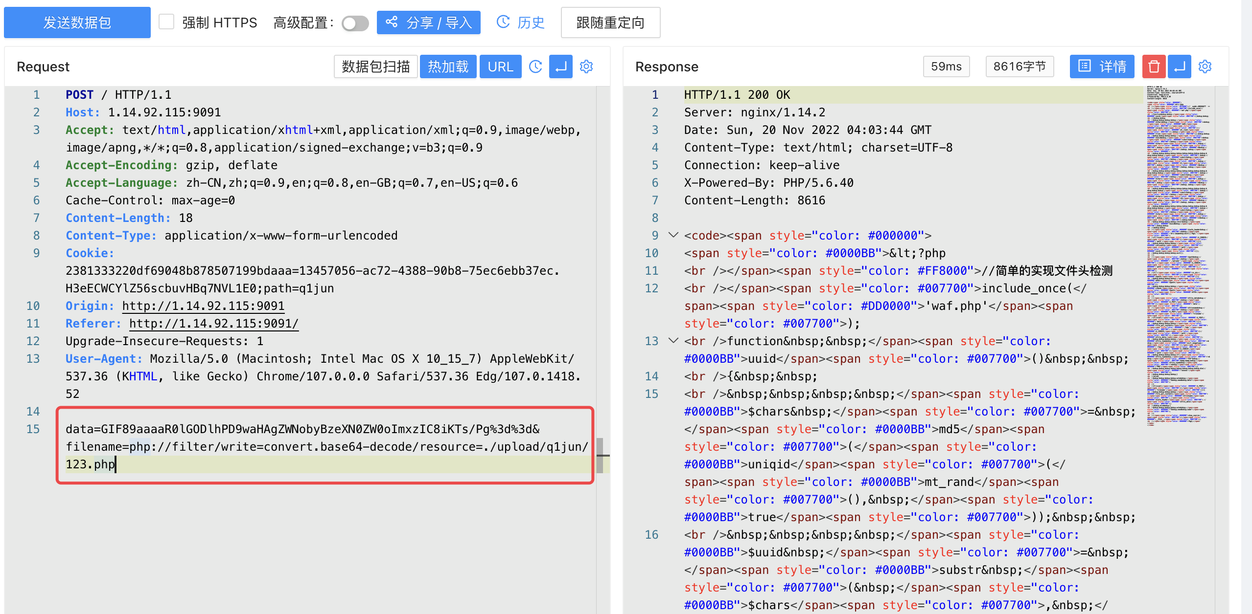Toggle word wrap icon in Response panel
This screenshot has width=1252, height=614.
(1180, 66)
